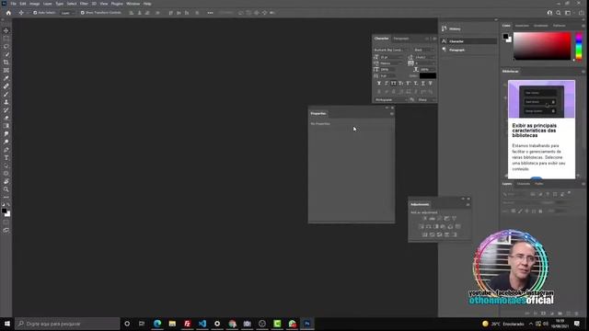589x331 pixels.
Task: Toggle the Auto-Select checkbox
Action: (x=35, y=13)
